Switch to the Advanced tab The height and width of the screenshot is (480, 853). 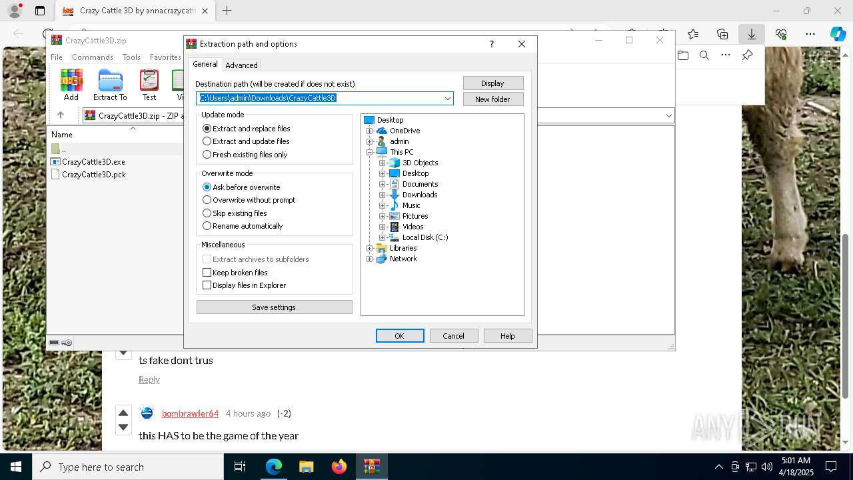241,65
